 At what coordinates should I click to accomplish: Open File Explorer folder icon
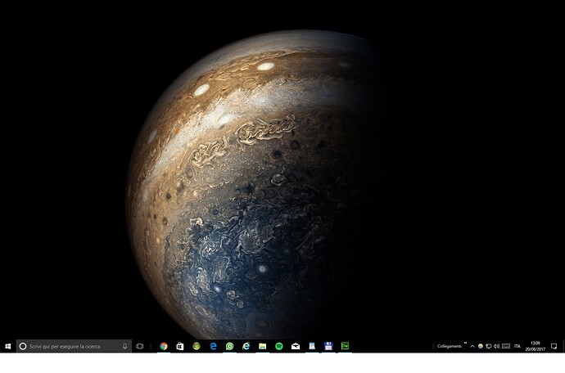tap(262, 346)
